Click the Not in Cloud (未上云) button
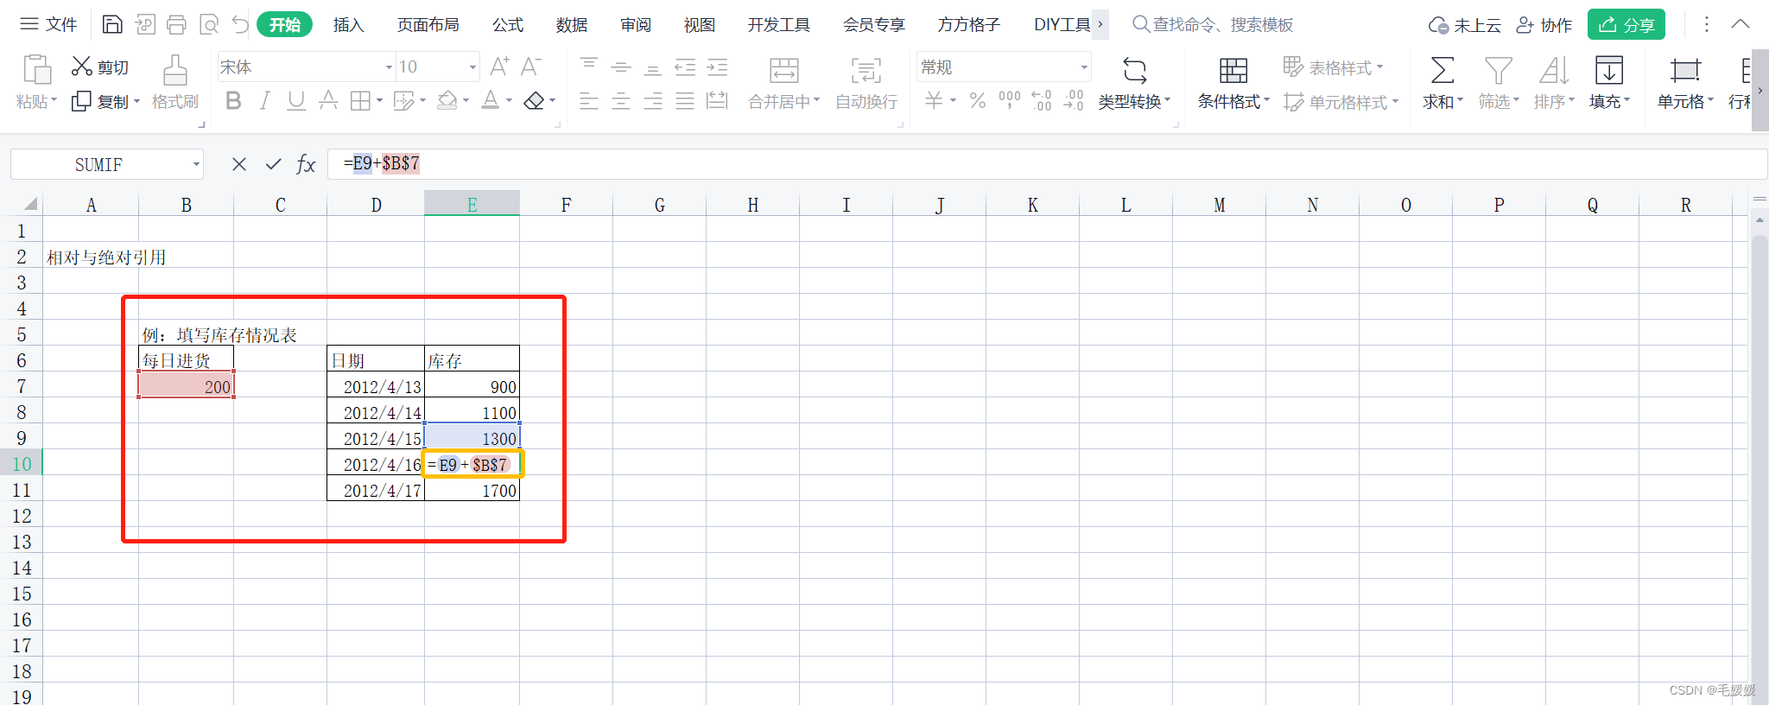1769x705 pixels. 1464,25
